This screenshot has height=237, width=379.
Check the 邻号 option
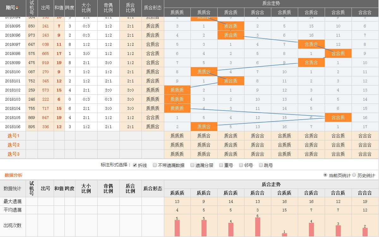pos(241,165)
